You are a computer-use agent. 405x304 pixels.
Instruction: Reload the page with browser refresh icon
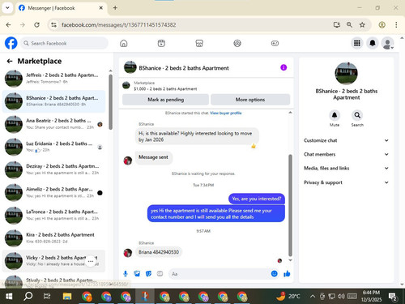pyautogui.click(x=36, y=25)
